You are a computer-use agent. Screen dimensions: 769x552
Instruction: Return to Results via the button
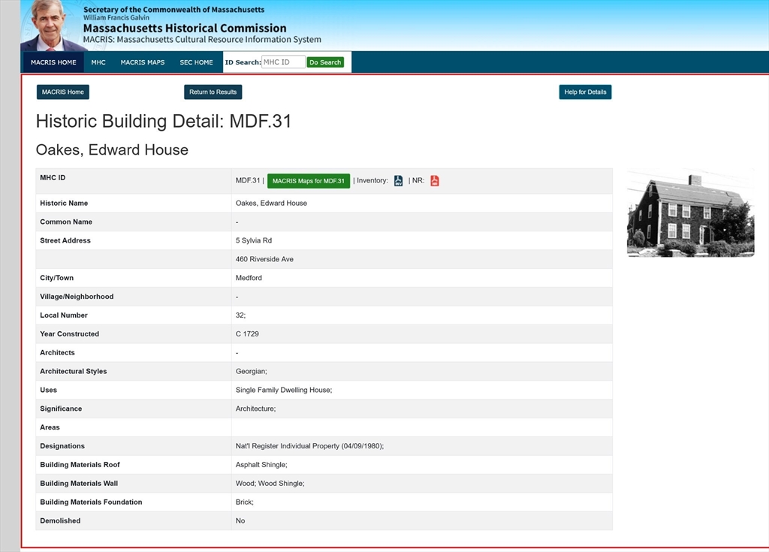(213, 92)
